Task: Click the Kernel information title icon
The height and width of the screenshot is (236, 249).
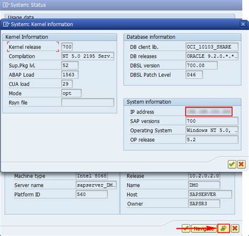Action: pyautogui.click(x=6, y=24)
